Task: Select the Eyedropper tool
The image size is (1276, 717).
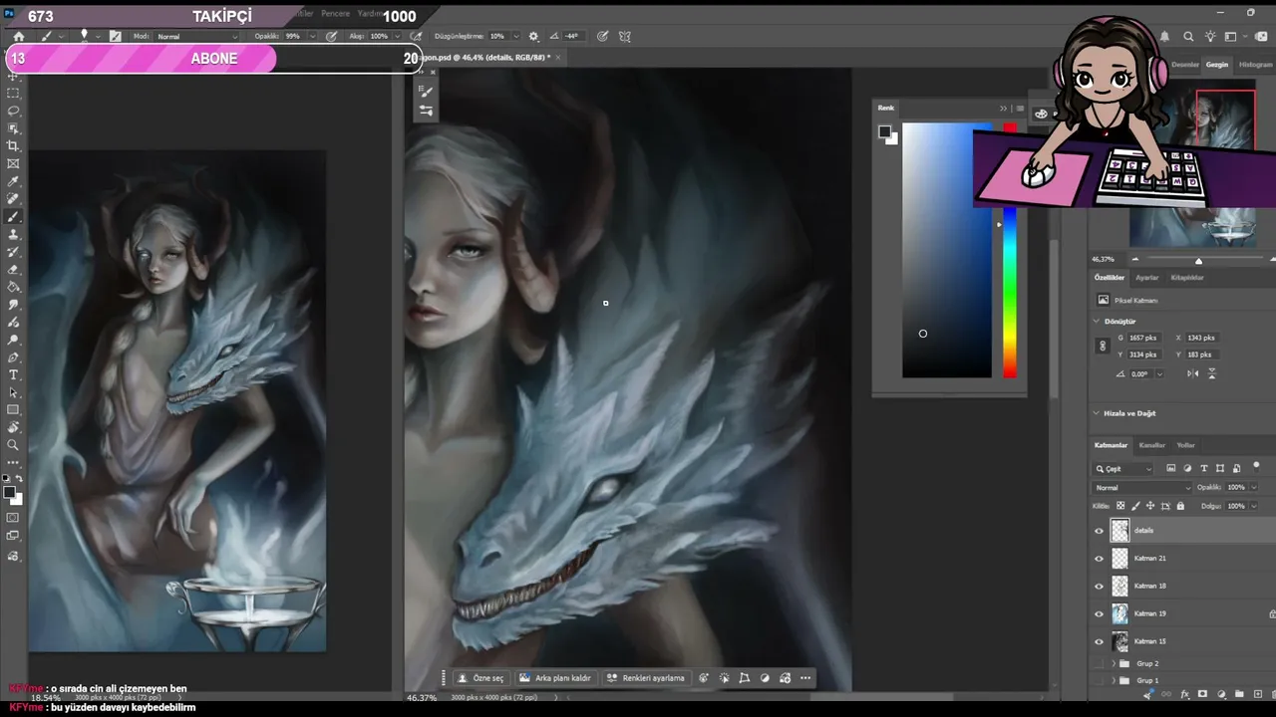Action: (14, 182)
